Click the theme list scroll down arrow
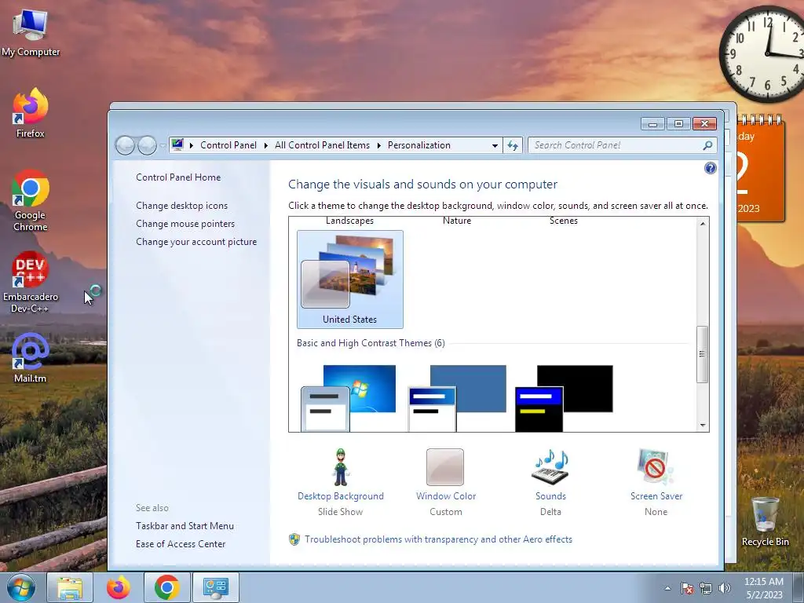804x603 pixels. (703, 425)
